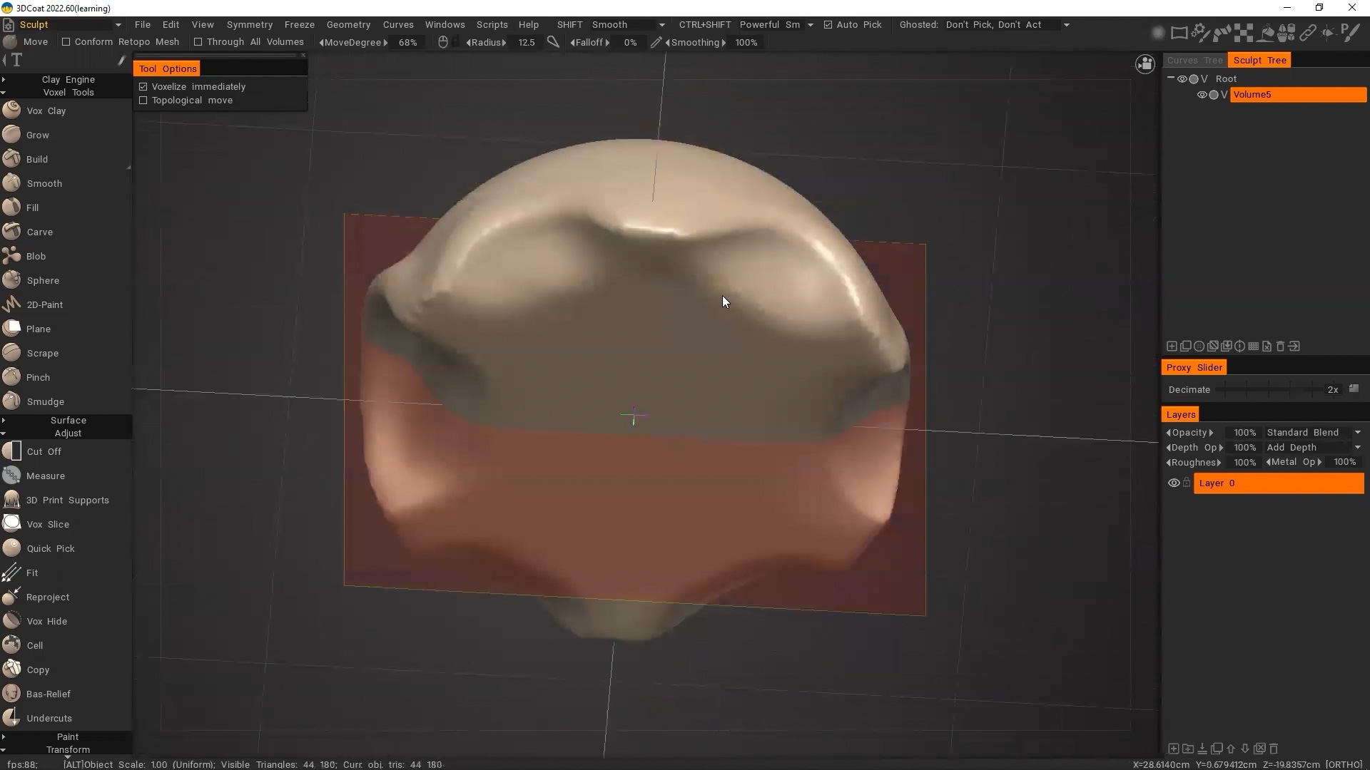Choose the Blob tool

36,256
